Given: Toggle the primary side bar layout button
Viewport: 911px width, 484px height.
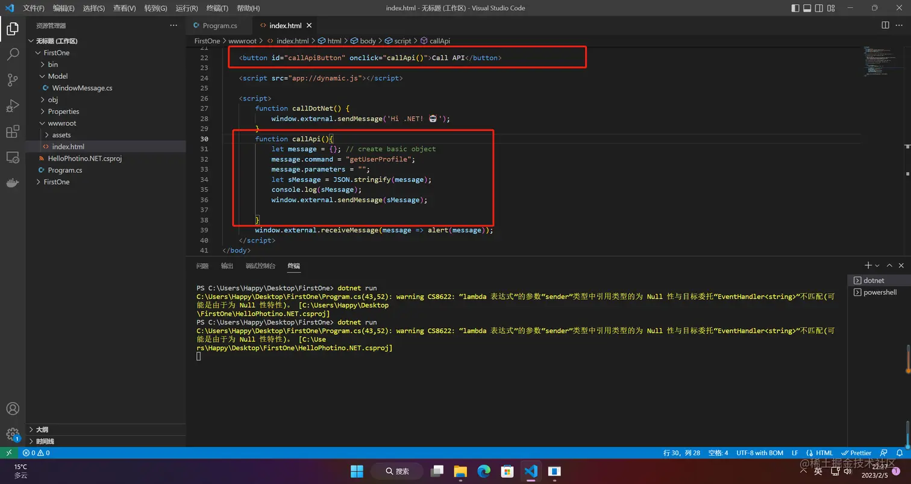Looking at the screenshot, I should click(x=795, y=8).
